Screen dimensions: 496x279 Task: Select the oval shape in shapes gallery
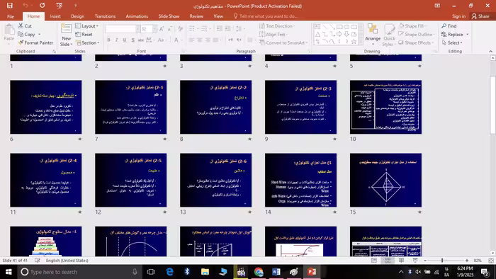point(346,27)
